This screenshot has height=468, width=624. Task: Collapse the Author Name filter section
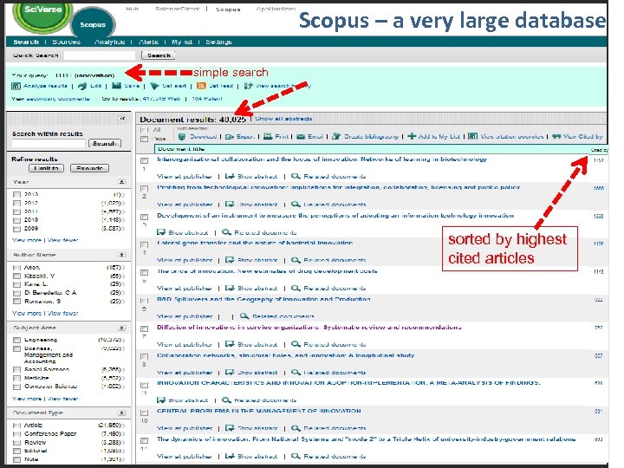[x=122, y=255]
